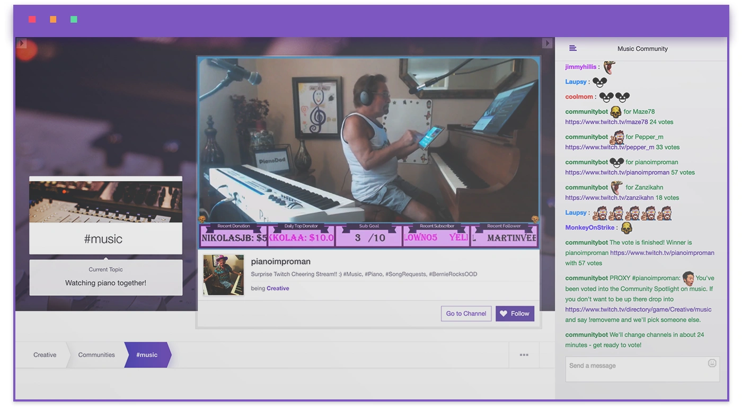
Task: Click the emote before 'for Pepper_m'
Action: coord(616,137)
